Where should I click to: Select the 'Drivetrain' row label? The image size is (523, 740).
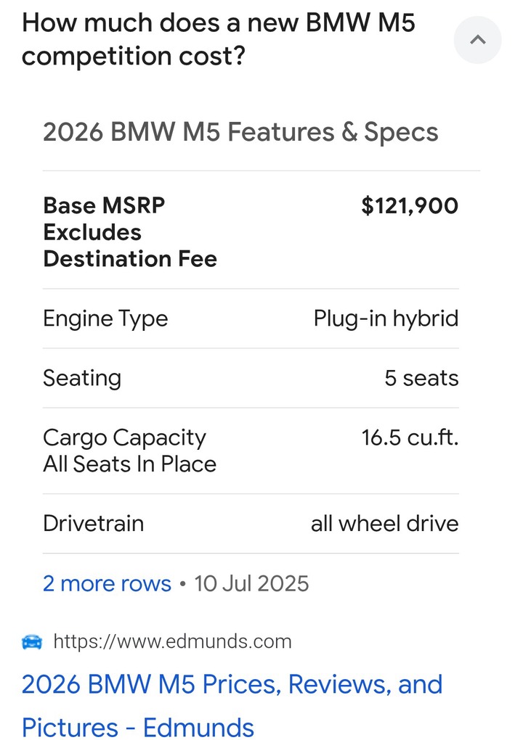coord(93,523)
